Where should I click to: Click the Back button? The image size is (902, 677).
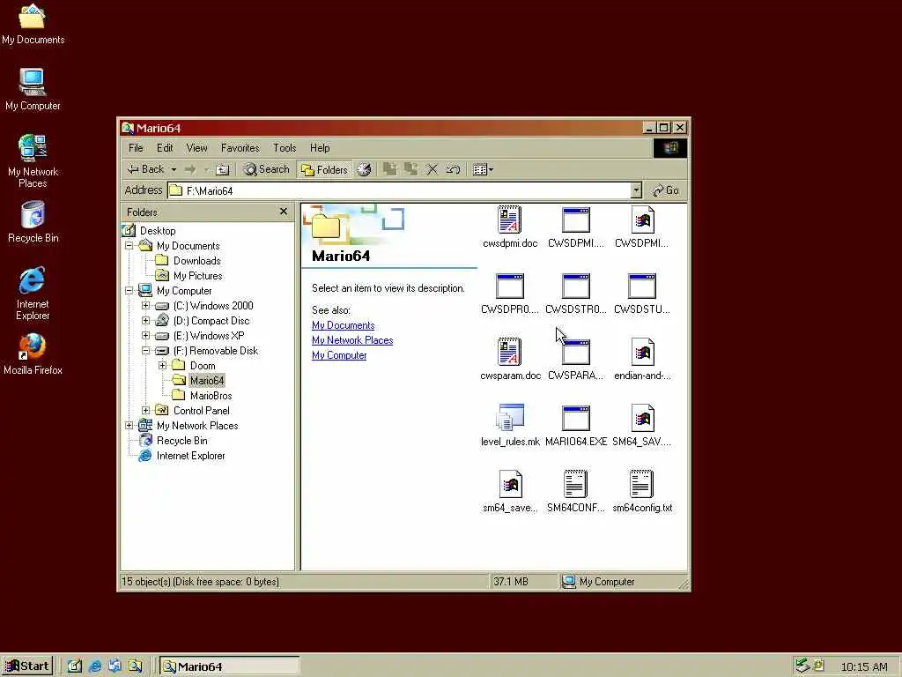tap(146, 170)
